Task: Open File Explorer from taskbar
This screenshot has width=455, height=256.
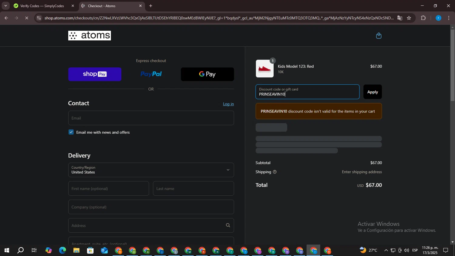Action: (76, 251)
